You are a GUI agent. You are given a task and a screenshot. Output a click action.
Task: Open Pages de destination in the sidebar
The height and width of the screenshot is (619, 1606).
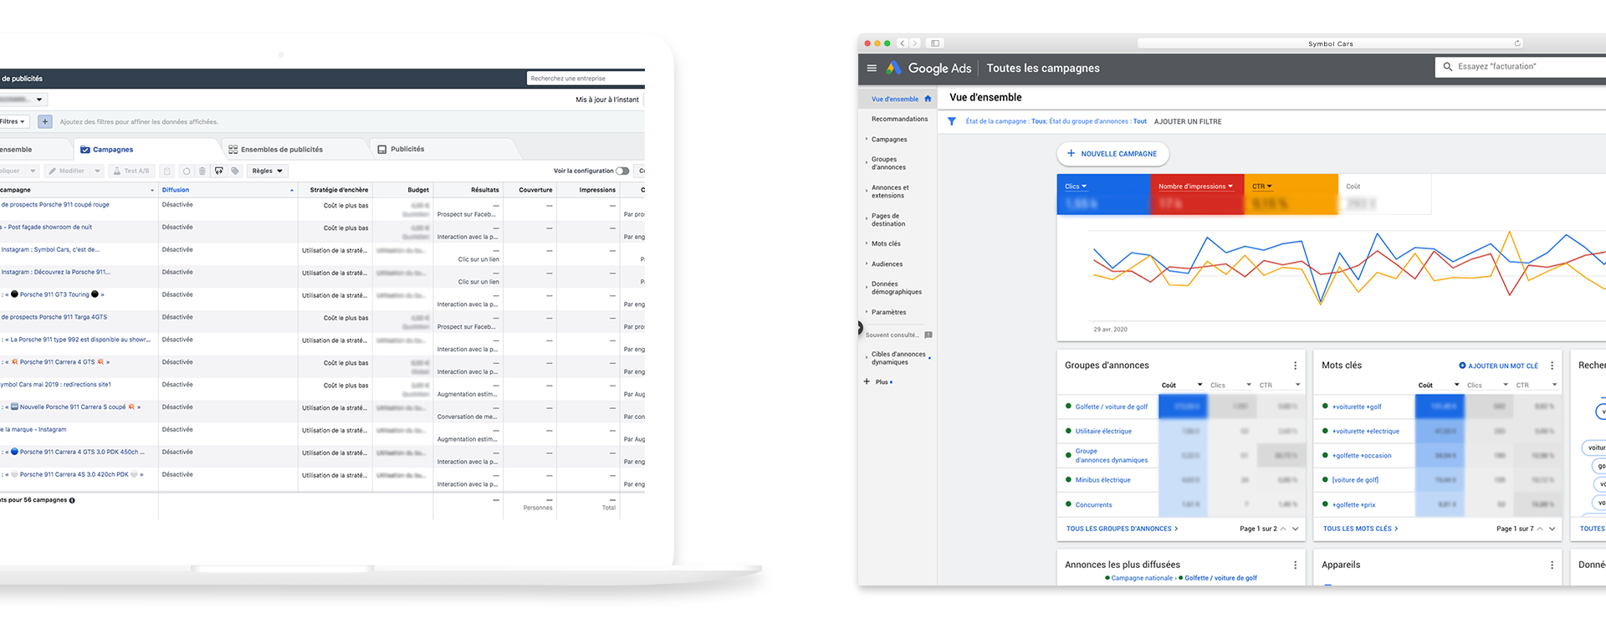pyautogui.click(x=888, y=220)
